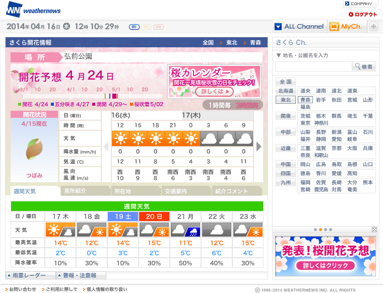Click the 京都 prefecture link
This screenshot has width=383, height=293.
(336, 148)
